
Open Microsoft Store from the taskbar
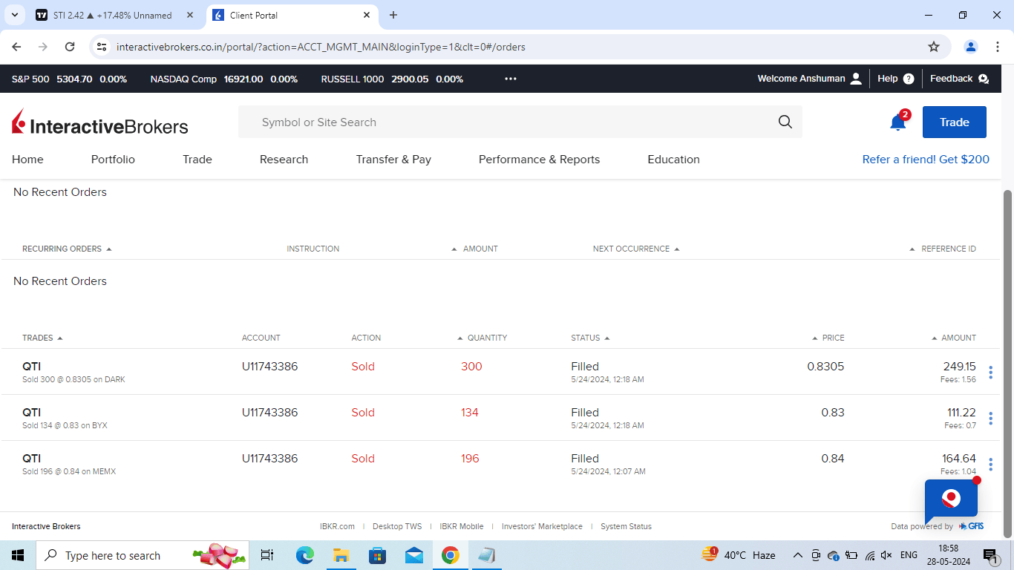click(x=378, y=555)
